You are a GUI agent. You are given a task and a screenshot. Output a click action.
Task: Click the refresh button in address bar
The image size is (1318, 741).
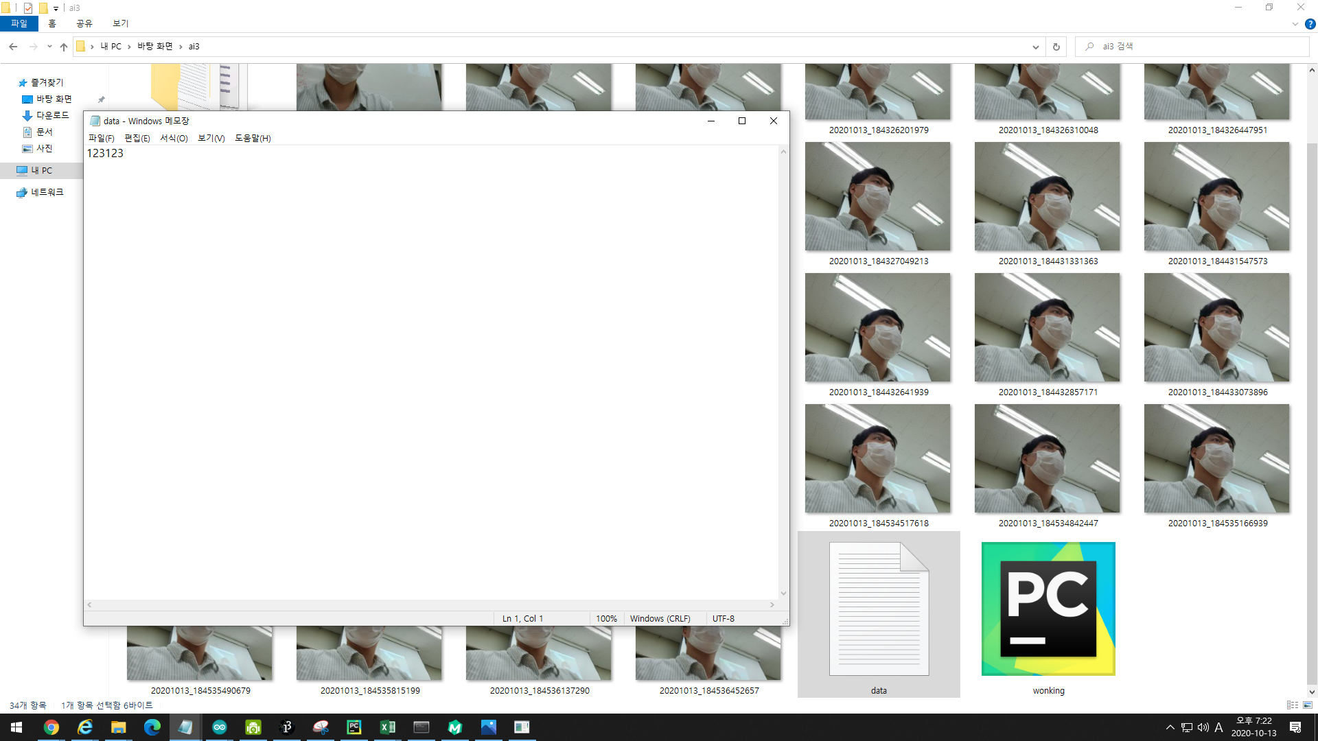click(1056, 47)
